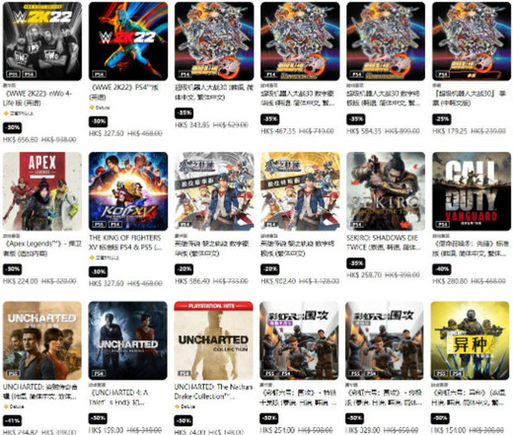Click the -25% discount badge

(441, 119)
